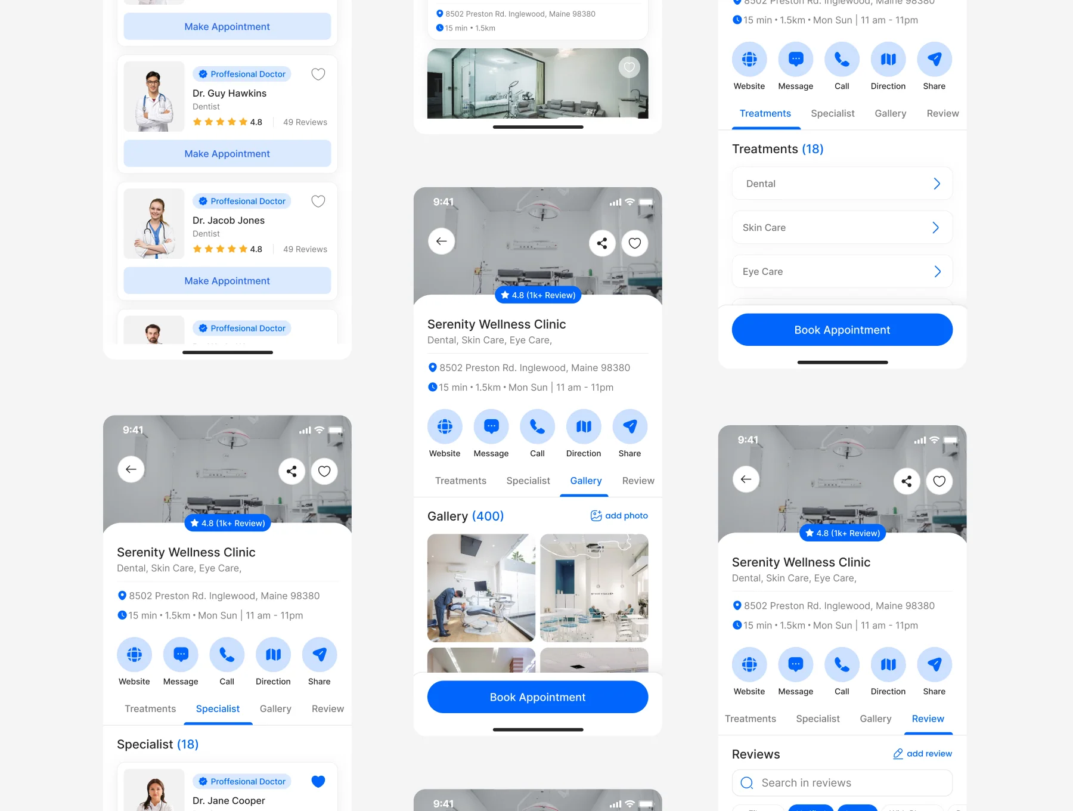The image size is (1073, 811).
Task: Tap header share-nodes icon on Gallery-tab screen
Action: pos(602,243)
